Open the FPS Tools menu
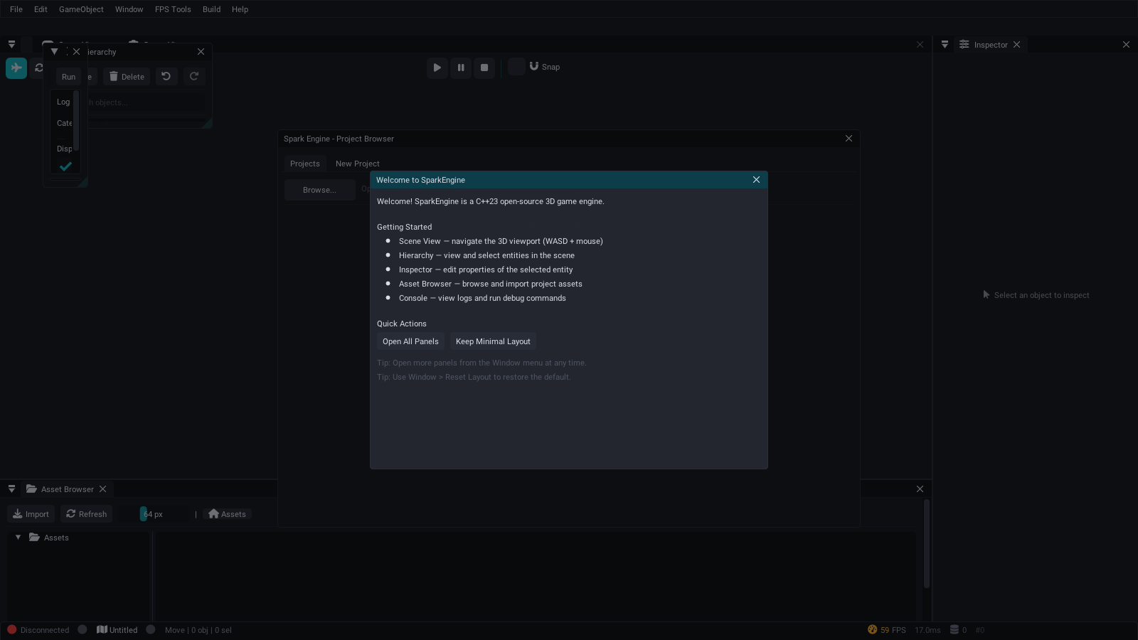1138x640 pixels. click(x=173, y=9)
